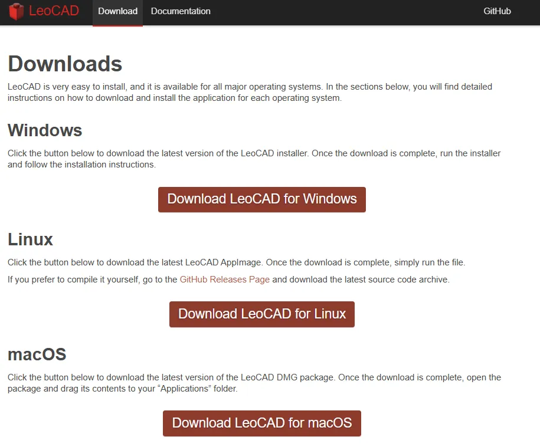Click the Linux AppImage instructions sentence

tap(236, 262)
